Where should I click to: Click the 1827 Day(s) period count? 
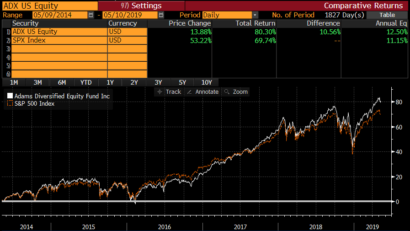click(x=344, y=15)
